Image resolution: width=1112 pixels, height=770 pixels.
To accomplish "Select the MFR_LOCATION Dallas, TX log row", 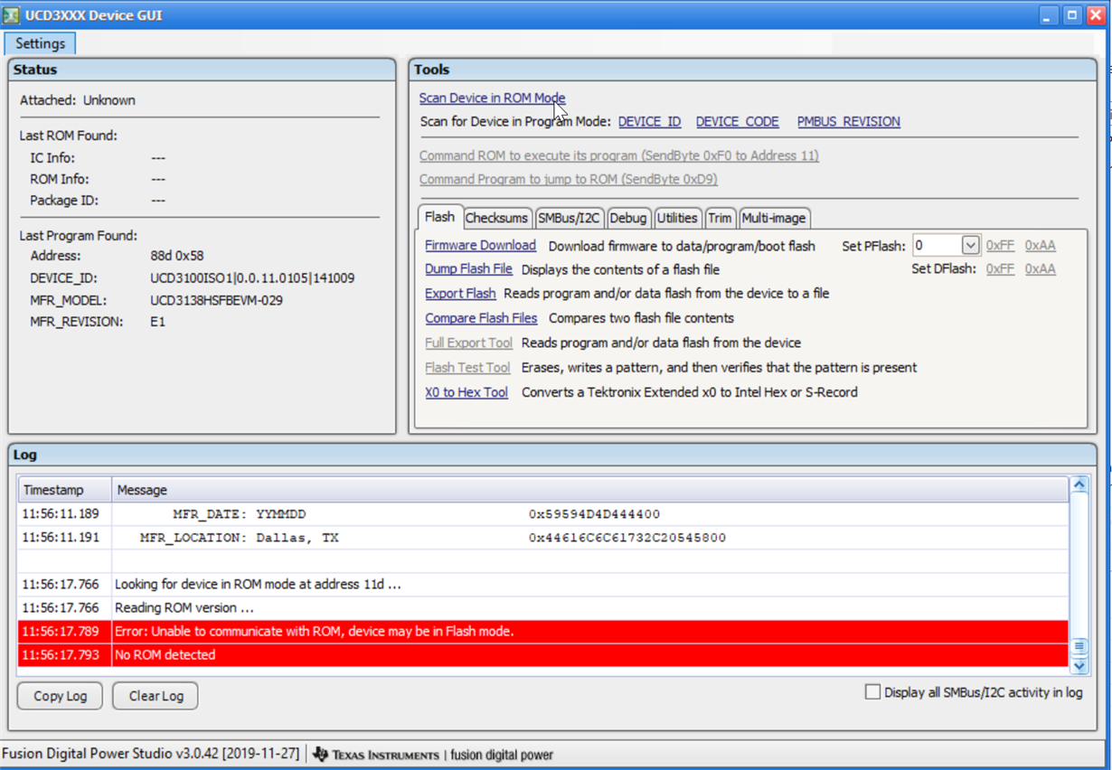I will 543,538.
